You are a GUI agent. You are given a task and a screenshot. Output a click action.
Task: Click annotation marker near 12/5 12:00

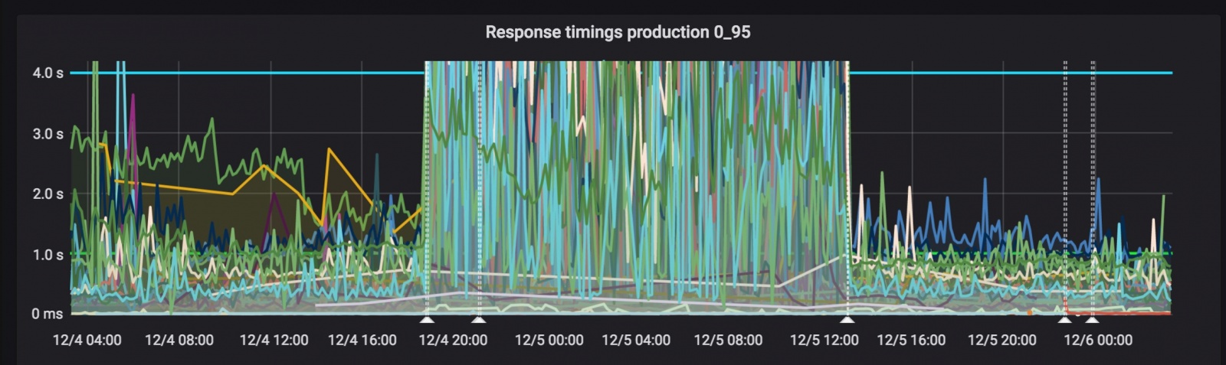pos(847,318)
